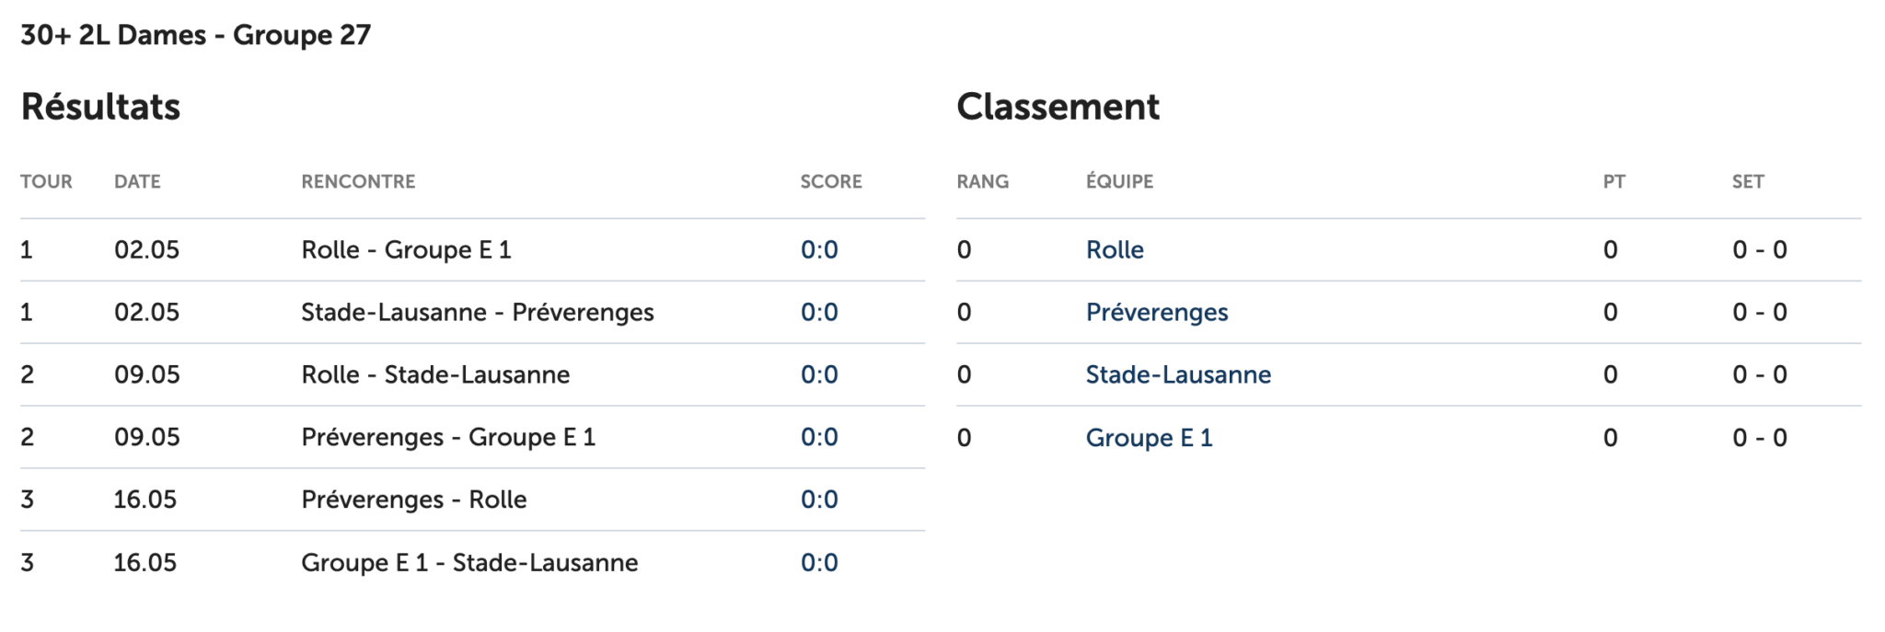Open Rolle team link in Classement
1885x632 pixels.
coord(1115,250)
